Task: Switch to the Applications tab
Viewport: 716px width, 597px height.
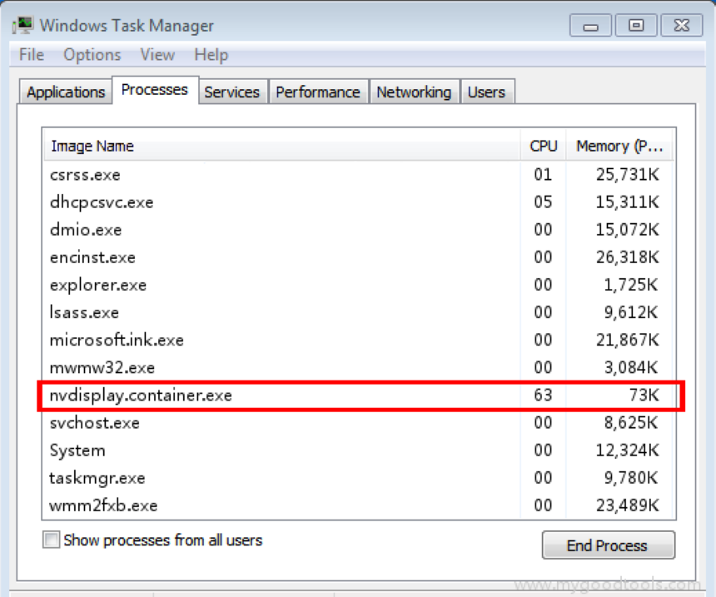Action: 66,92
